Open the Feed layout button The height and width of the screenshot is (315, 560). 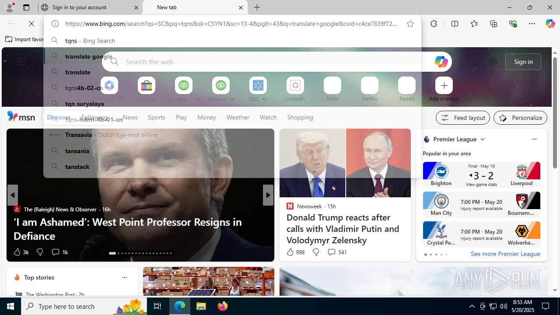click(463, 118)
